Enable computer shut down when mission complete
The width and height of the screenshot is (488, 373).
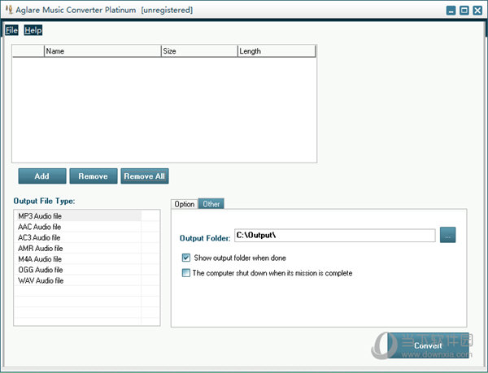(x=185, y=273)
